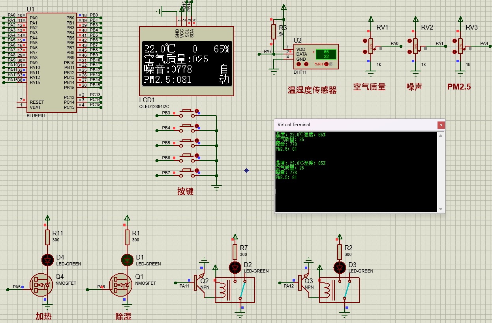Click the OLED12864I2C display LCD1
Screen dimensions: 492x323
tap(186, 61)
